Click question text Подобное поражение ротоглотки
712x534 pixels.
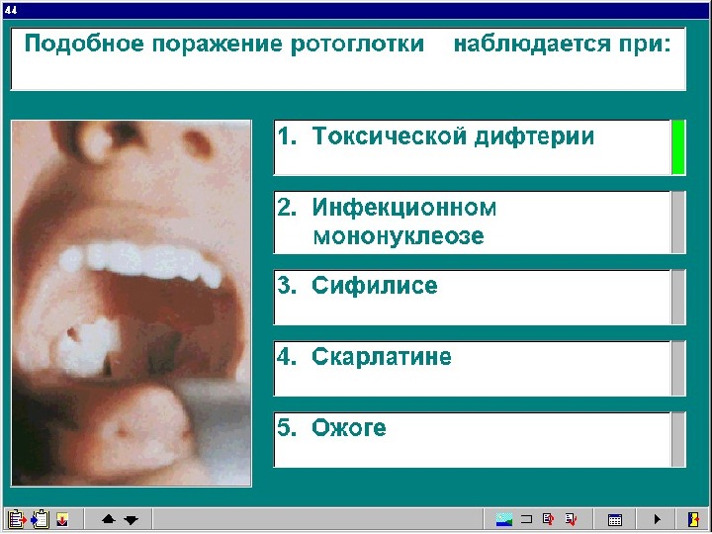click(x=224, y=44)
